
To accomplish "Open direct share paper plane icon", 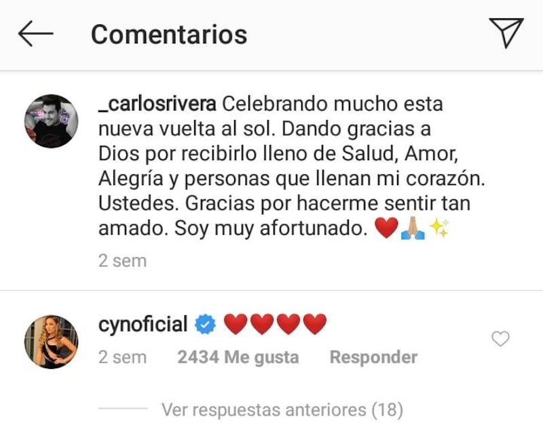I will (506, 33).
